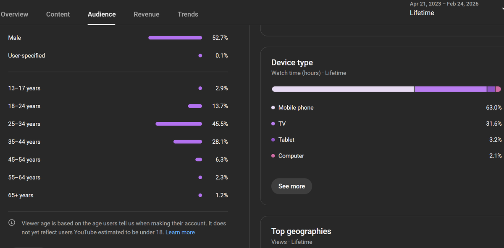Click the 25–34 years bar

pyautogui.click(x=179, y=124)
